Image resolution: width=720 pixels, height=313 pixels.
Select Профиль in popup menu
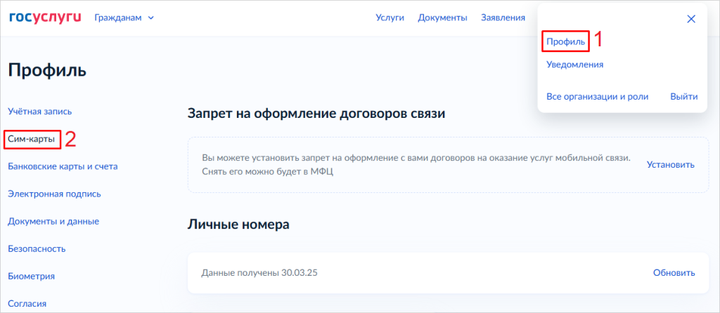coord(565,42)
